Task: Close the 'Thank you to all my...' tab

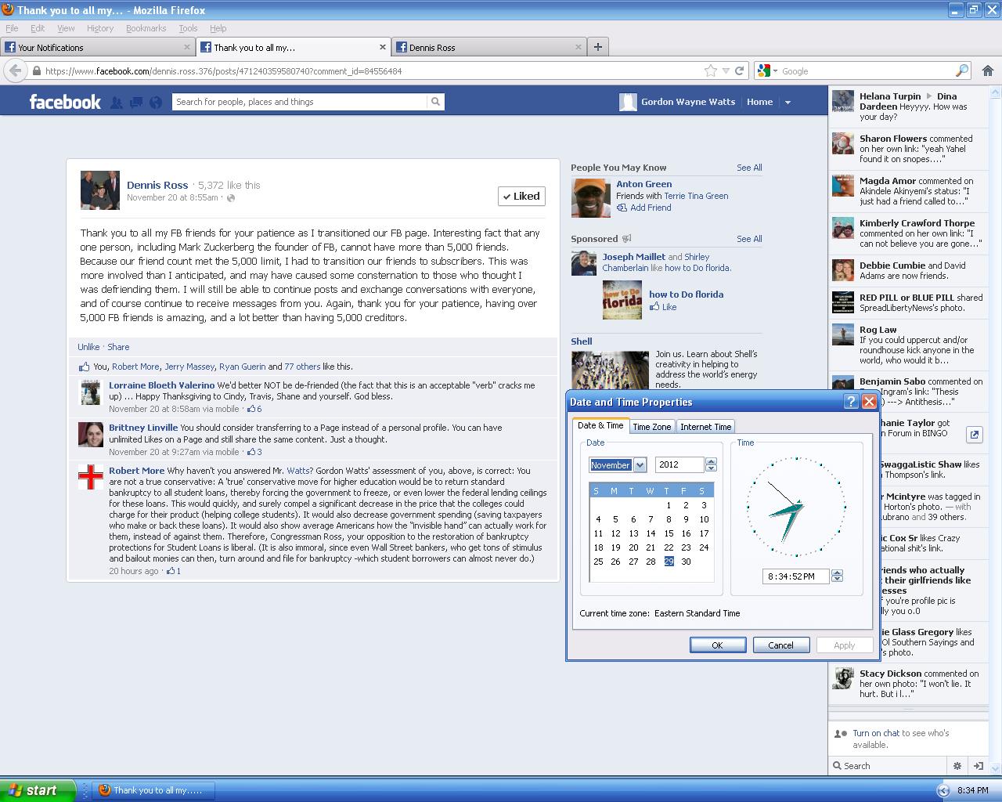Action: tap(383, 47)
